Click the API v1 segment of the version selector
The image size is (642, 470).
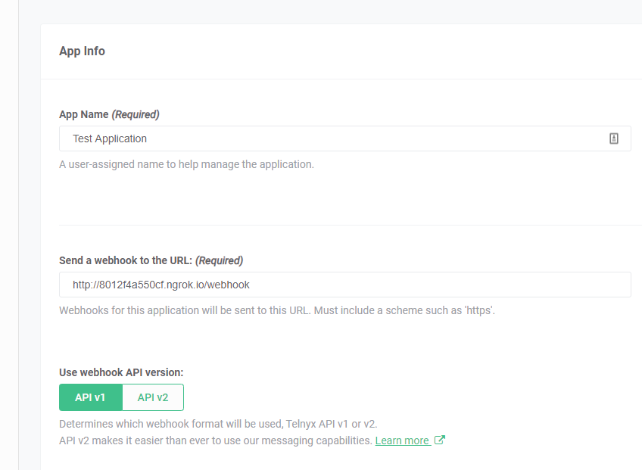coord(91,397)
